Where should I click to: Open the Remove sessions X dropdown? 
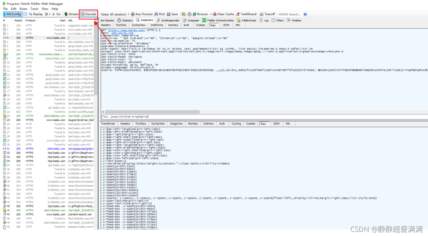click(48, 14)
